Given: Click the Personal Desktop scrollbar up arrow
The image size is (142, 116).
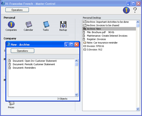Looking at the screenshot, I should point(138,22).
